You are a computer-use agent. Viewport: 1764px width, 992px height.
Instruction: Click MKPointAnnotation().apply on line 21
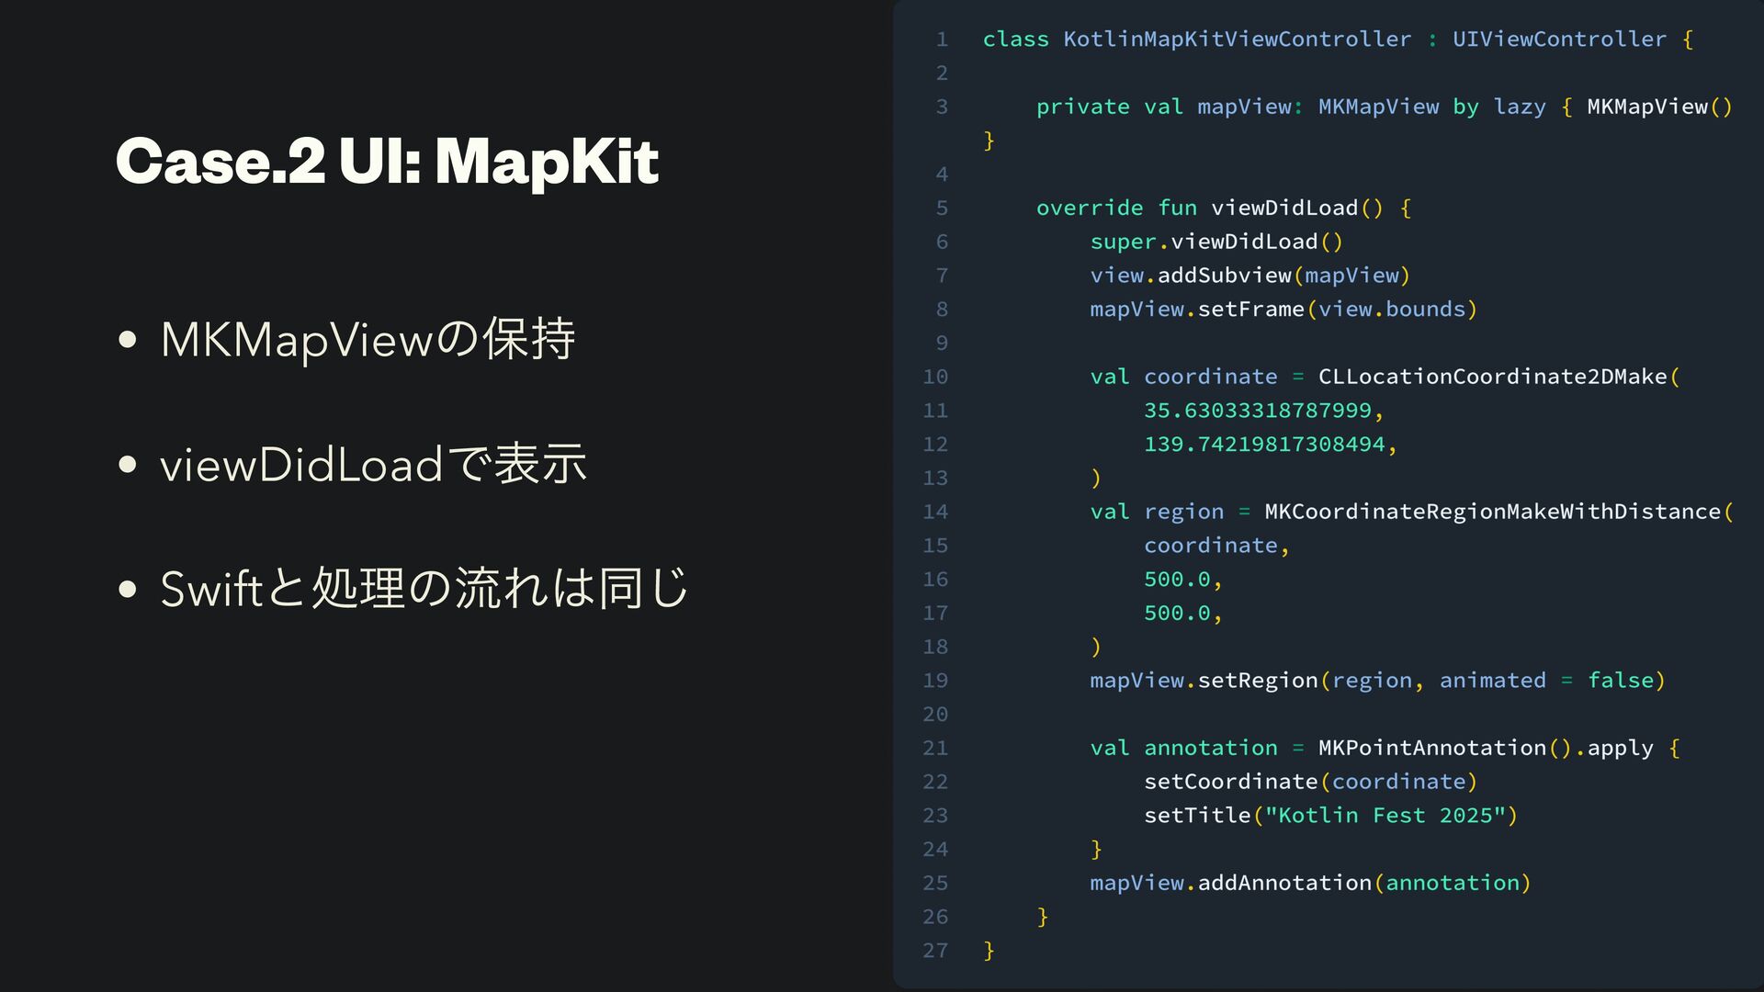tap(1485, 749)
